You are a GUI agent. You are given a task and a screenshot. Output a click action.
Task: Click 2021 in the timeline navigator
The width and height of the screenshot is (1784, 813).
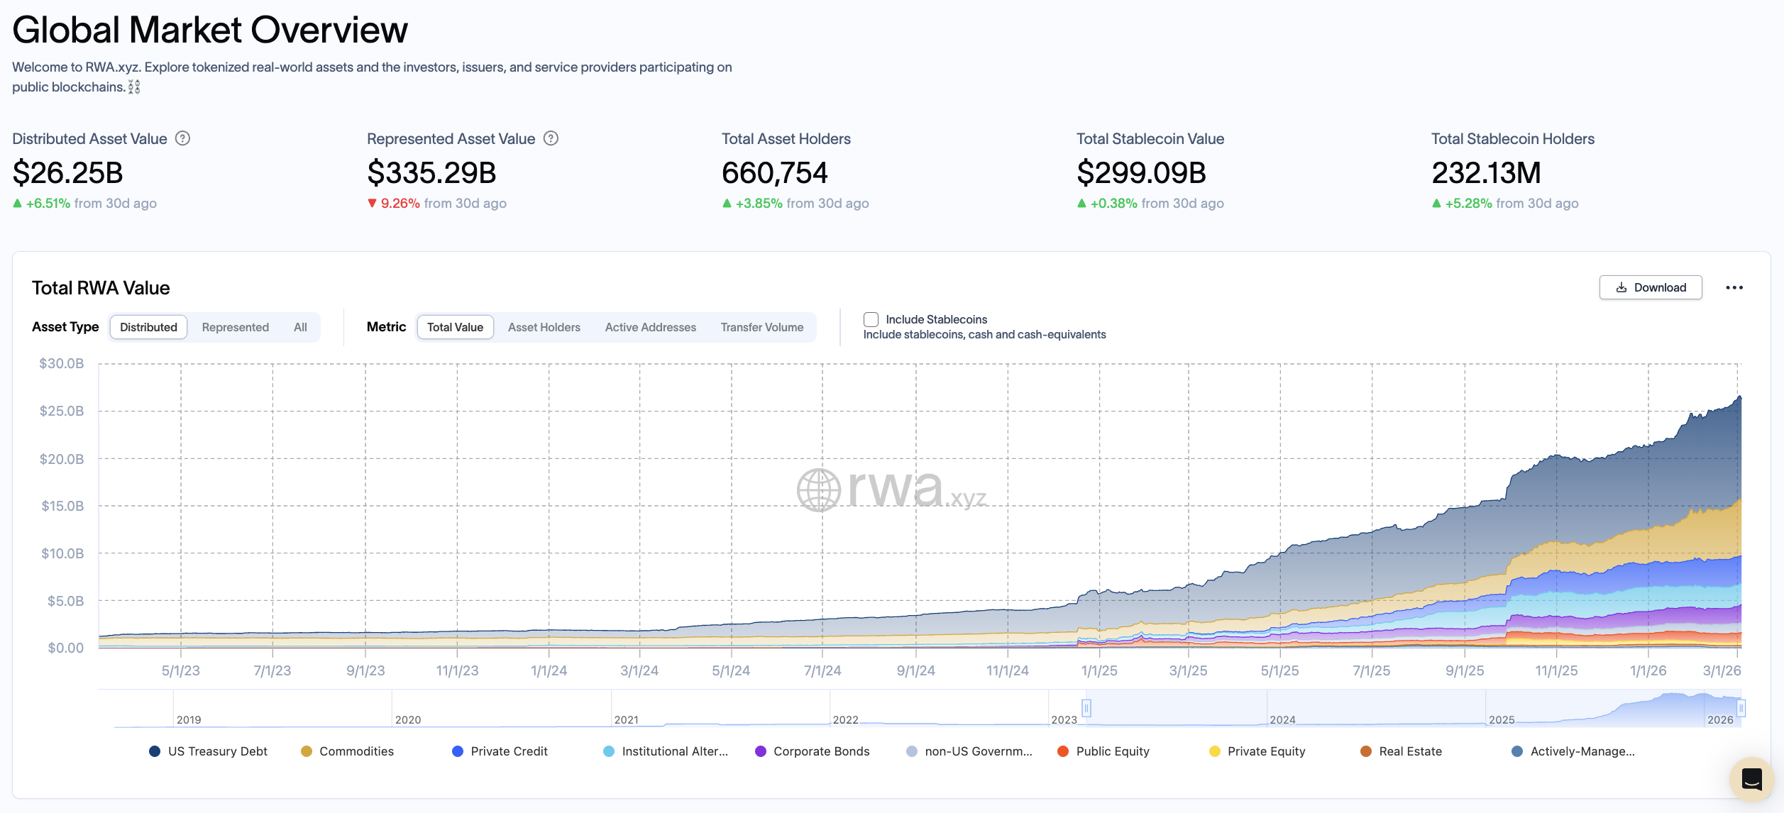tap(627, 719)
